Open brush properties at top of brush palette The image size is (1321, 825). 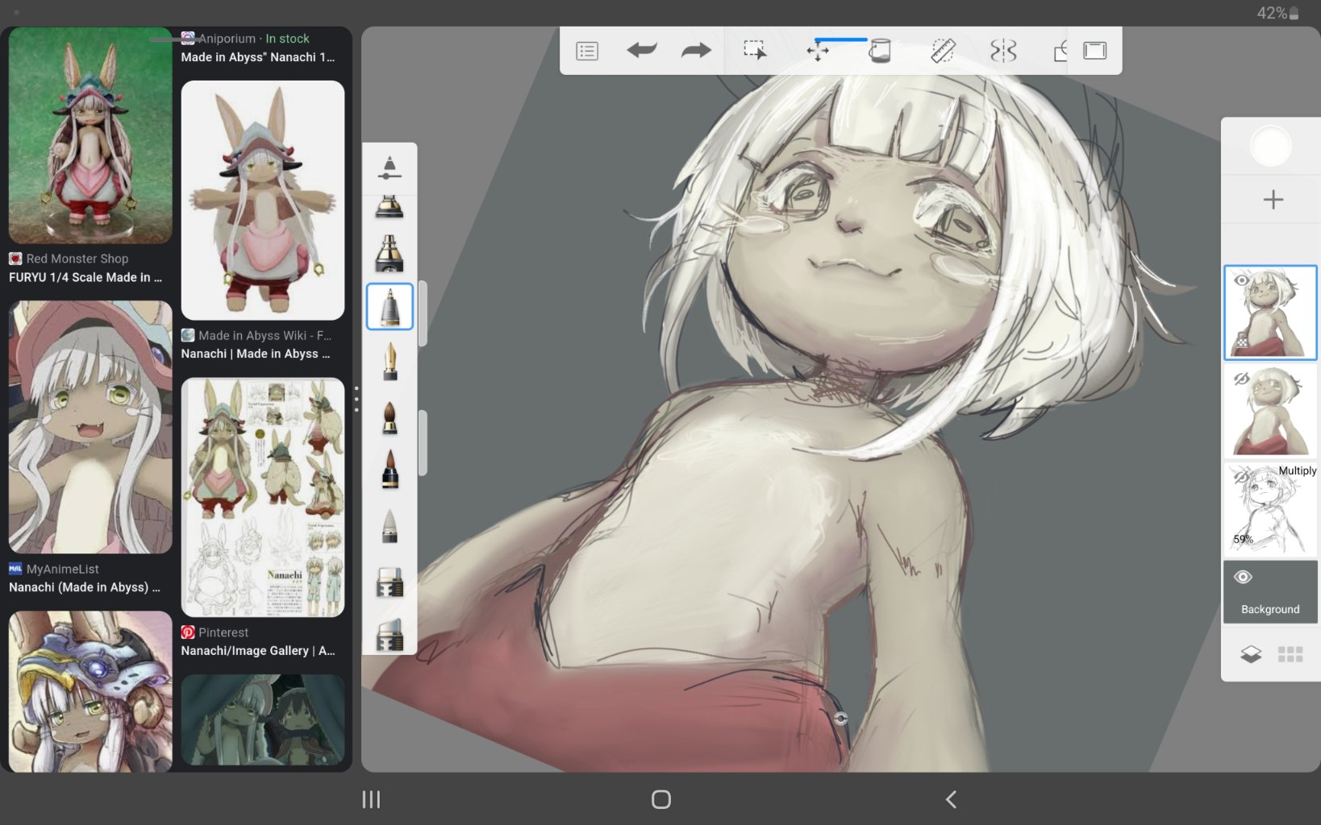[390, 168]
